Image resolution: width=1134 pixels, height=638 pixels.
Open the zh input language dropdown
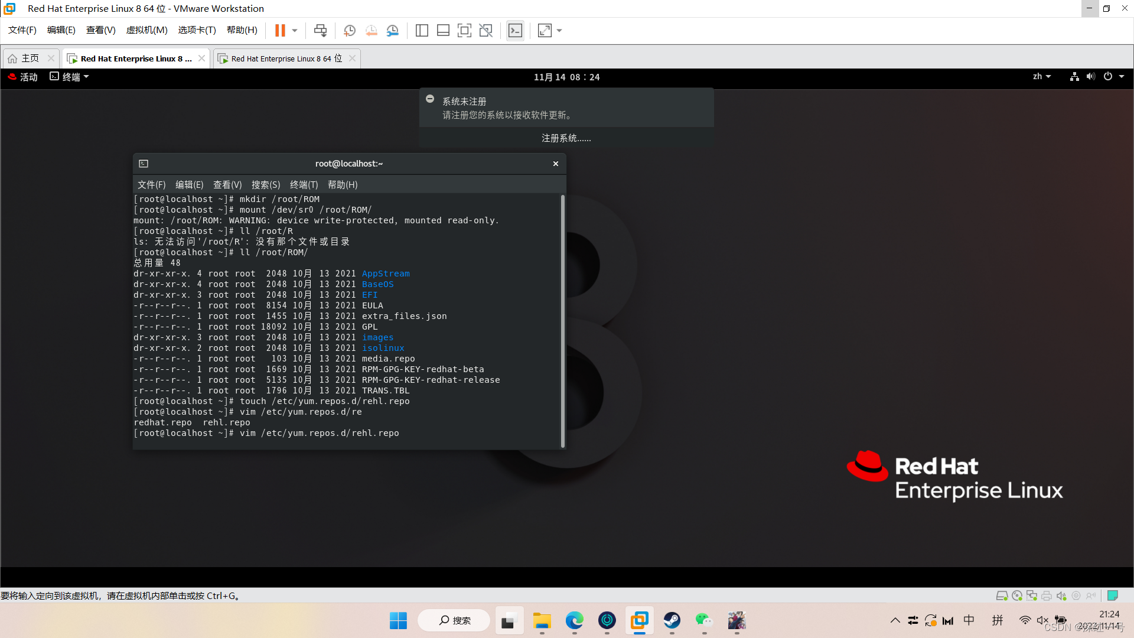pos(1042,77)
